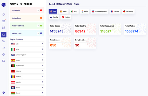This screenshot has height=96, width=148.
Task: Click the Total Recovered value 318027
Action: point(106,31)
